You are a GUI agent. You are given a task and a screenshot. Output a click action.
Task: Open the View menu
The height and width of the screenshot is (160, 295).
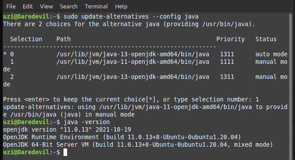(46, 6)
